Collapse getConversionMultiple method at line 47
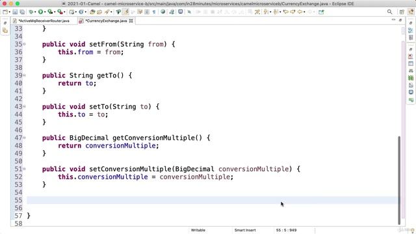416x234 pixels. click(25, 138)
